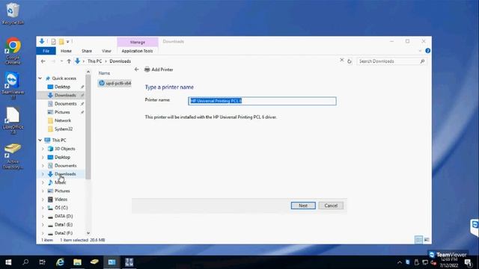Open the Windows Start menu

coord(8,262)
